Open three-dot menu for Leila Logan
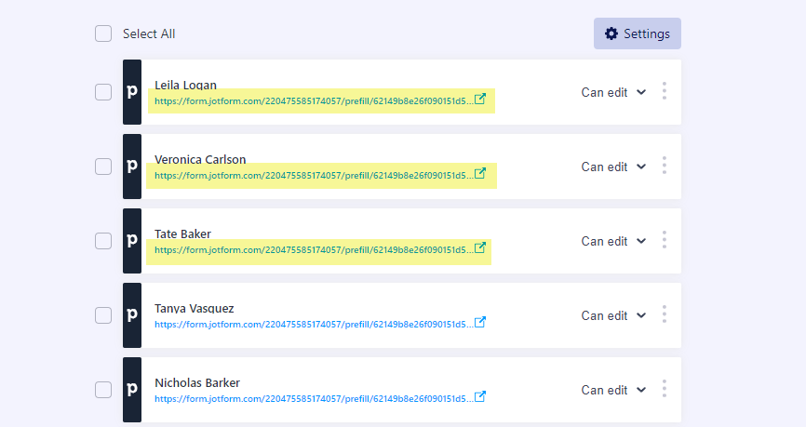This screenshot has width=806, height=427. tap(665, 91)
